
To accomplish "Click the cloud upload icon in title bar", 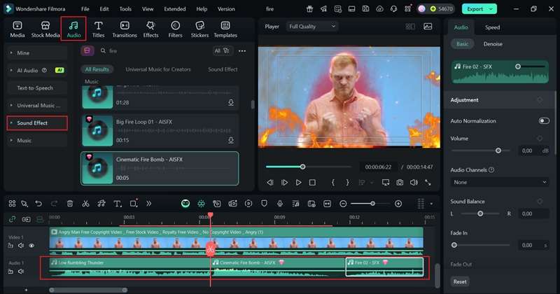I will pyautogui.click(x=379, y=9).
